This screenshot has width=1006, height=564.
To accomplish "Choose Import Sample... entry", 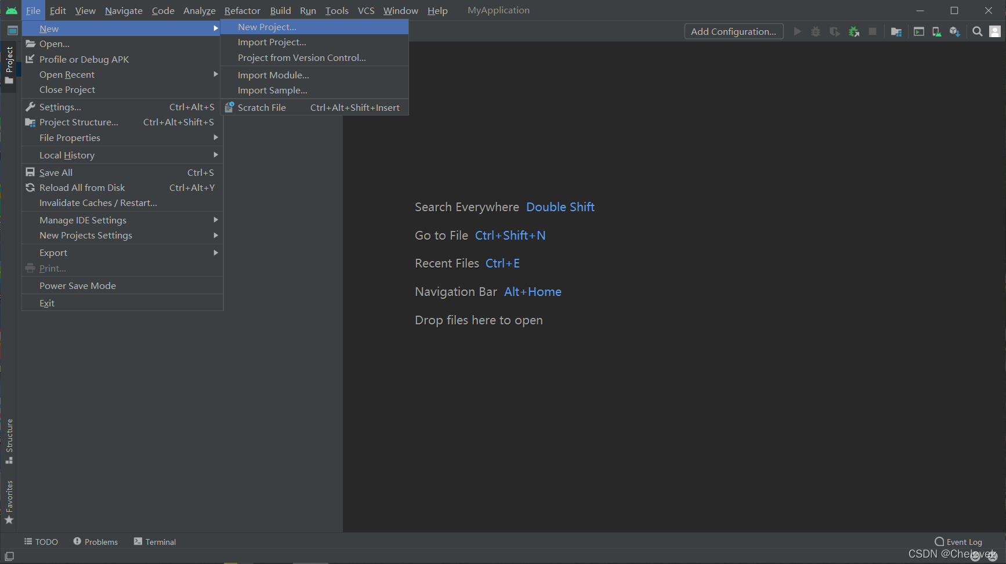I will point(314,90).
